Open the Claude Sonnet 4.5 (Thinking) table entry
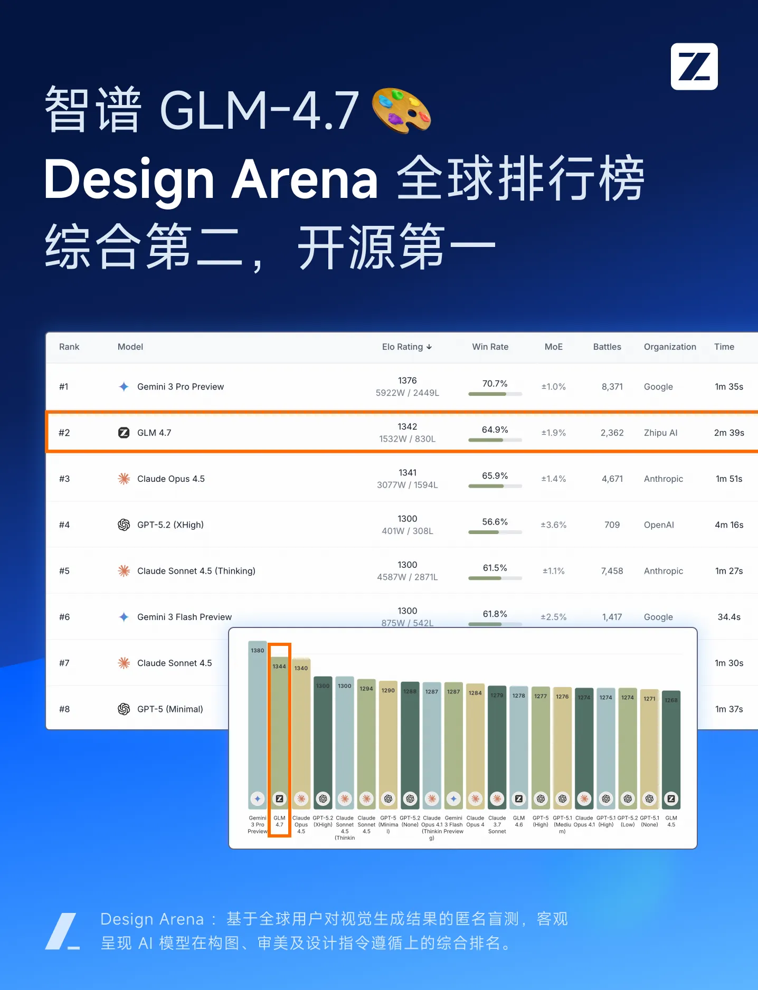This screenshot has width=758, height=990. pyautogui.click(x=196, y=570)
